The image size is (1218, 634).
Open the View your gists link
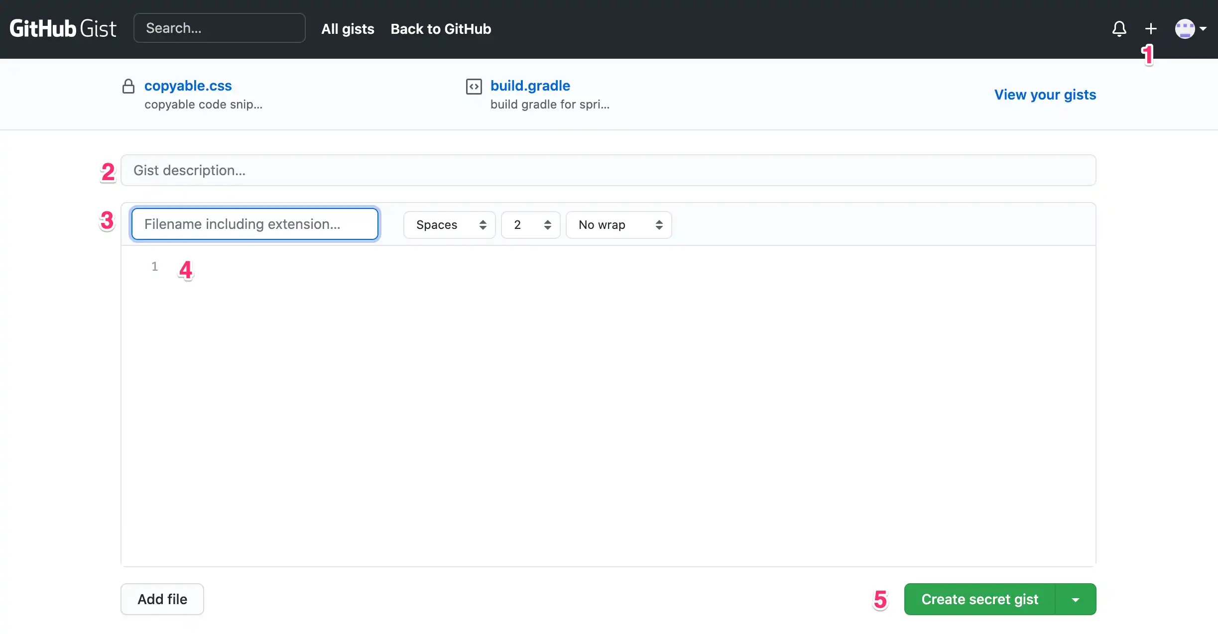coord(1045,95)
